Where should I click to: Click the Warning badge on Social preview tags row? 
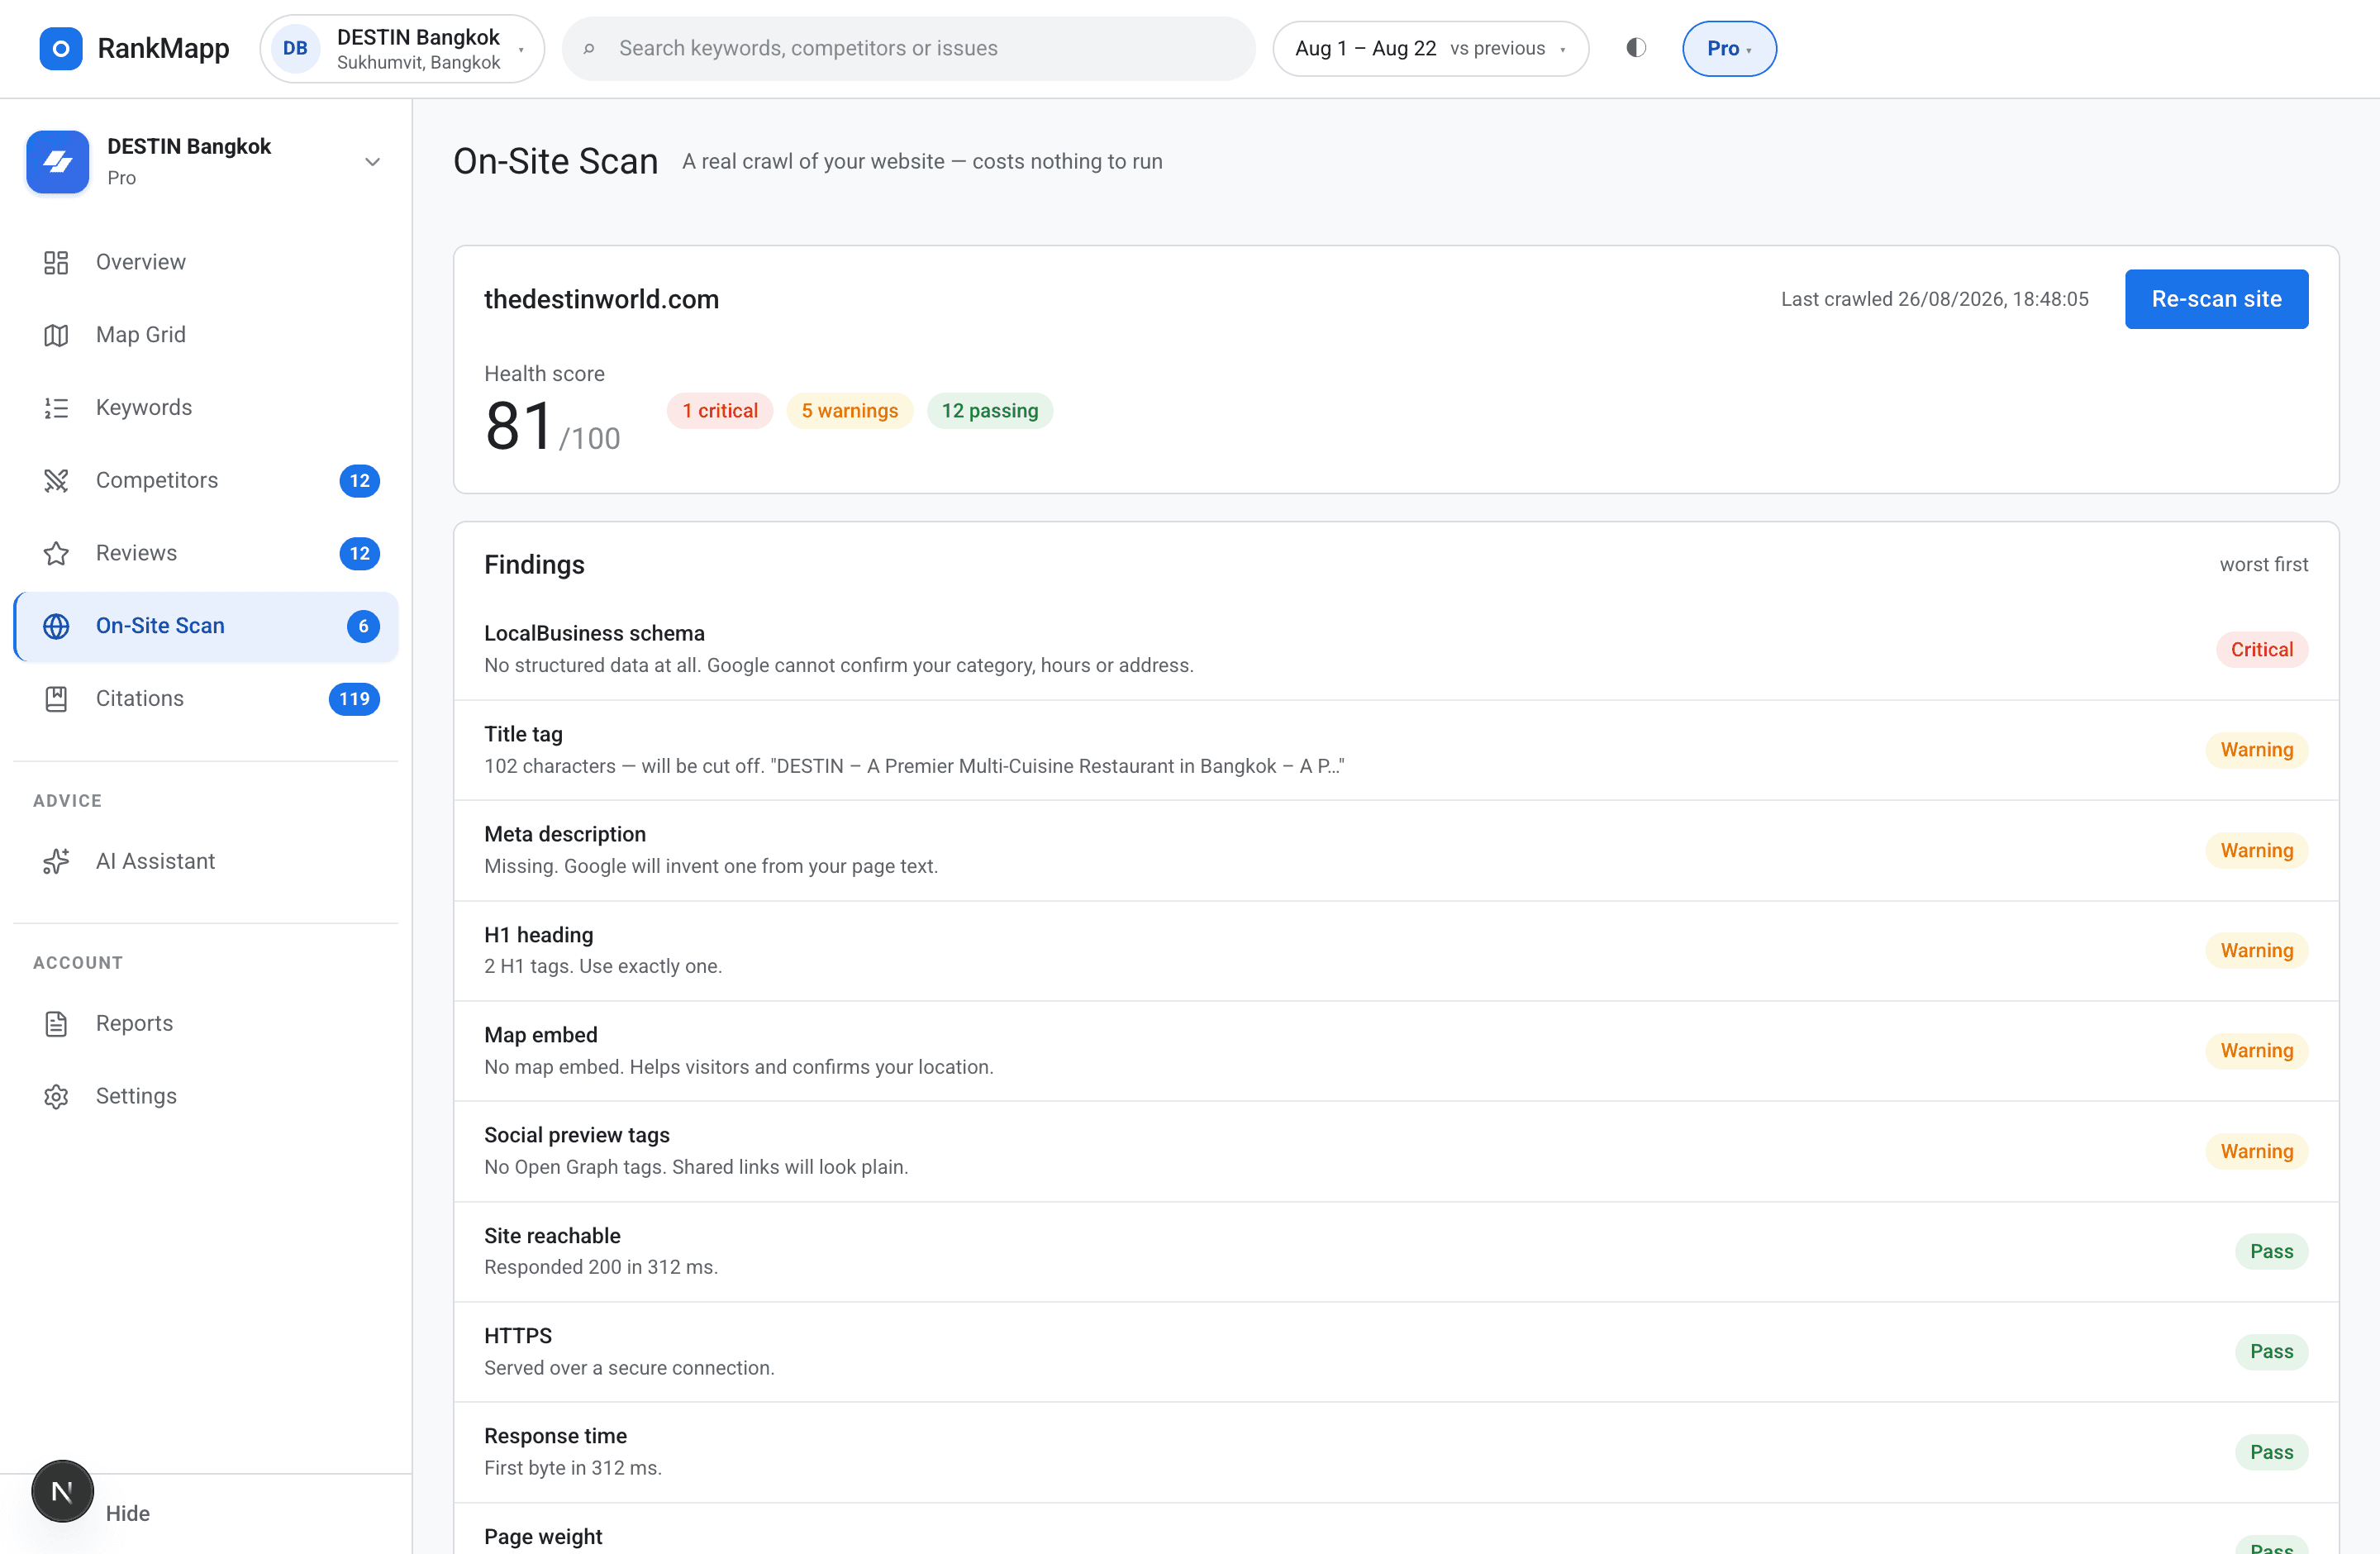point(2256,1152)
